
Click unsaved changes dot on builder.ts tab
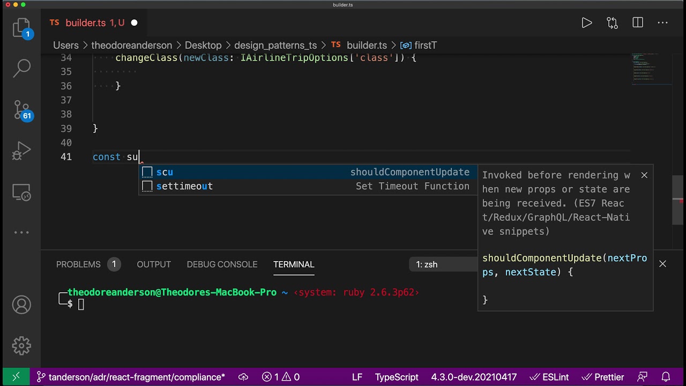coord(134,23)
